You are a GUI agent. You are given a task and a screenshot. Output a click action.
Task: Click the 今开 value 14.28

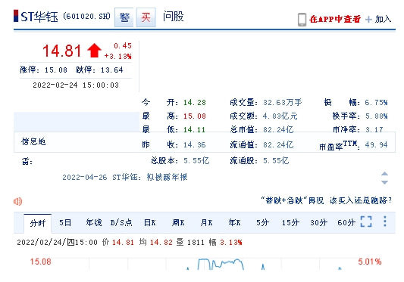point(195,103)
